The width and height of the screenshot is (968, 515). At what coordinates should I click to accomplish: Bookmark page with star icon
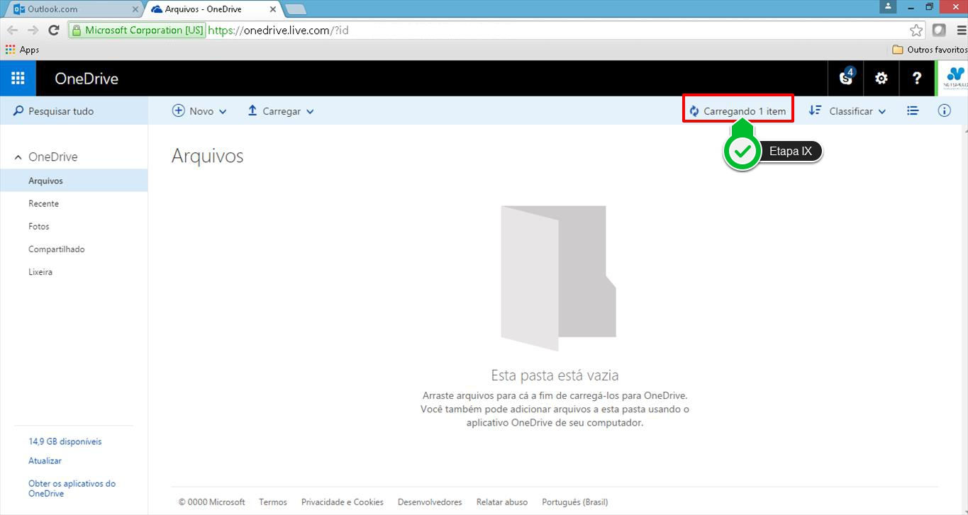click(x=916, y=30)
